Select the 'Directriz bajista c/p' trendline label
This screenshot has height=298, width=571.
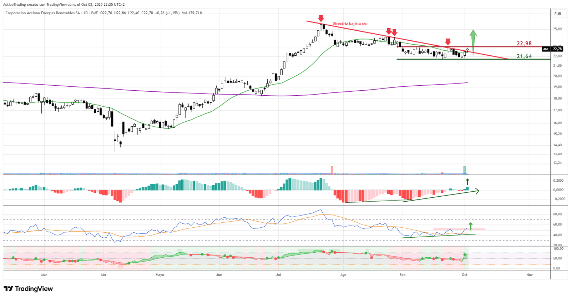350,24
